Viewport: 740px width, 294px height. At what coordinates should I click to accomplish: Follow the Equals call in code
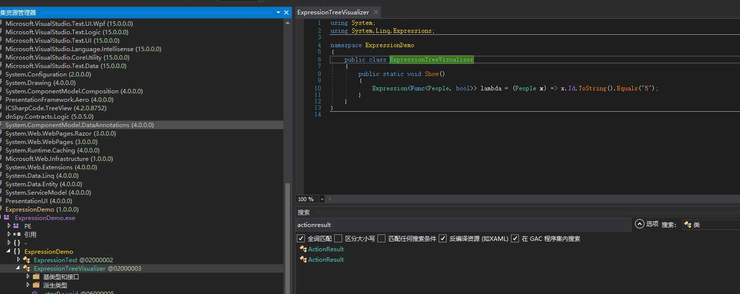click(x=626, y=88)
